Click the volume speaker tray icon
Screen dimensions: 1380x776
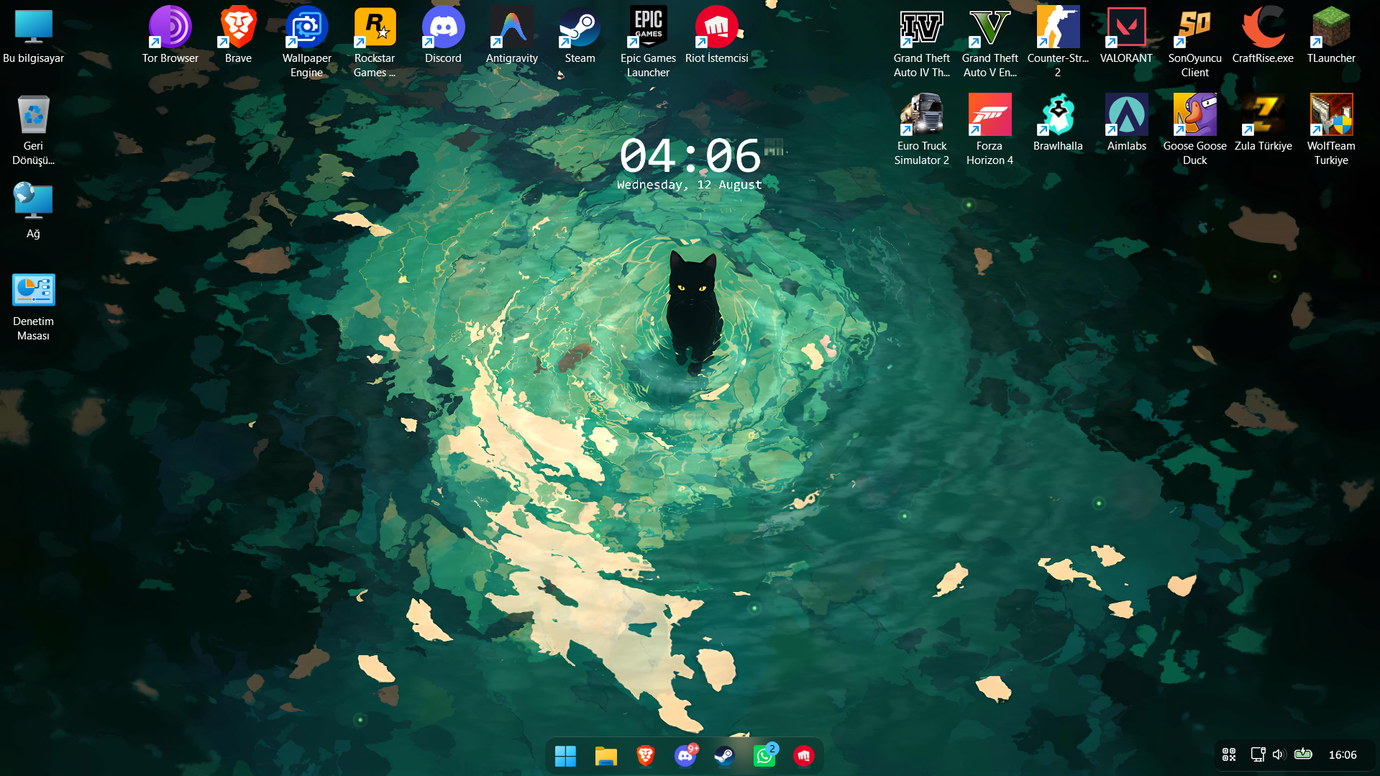(x=1279, y=754)
